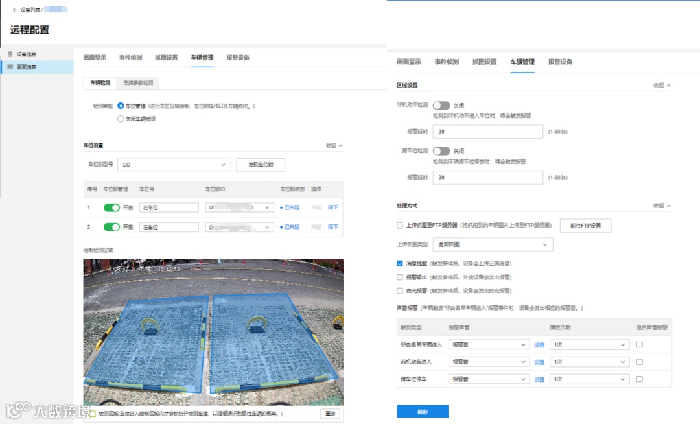Tick the 白光报警 checkbox
The width and height of the screenshot is (700, 424).
(x=399, y=290)
